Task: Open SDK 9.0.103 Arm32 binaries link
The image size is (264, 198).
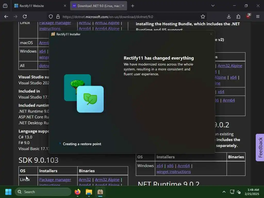Action: pos(85,180)
